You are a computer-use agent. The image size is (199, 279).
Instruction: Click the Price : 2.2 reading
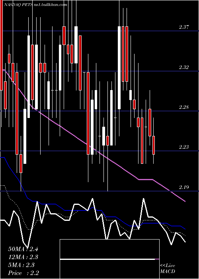tap(23, 273)
